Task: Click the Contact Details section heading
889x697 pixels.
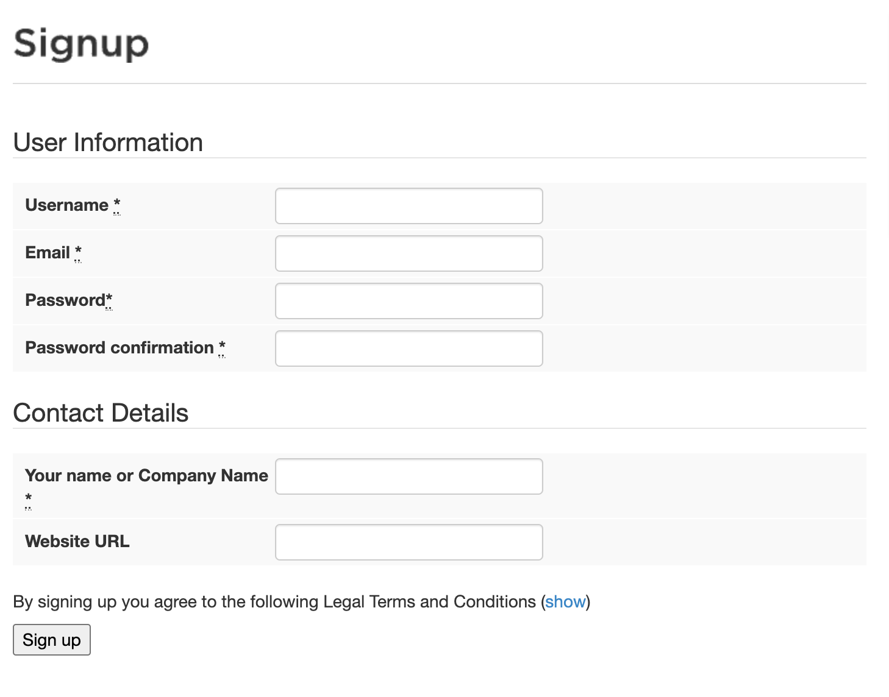Action: (101, 413)
